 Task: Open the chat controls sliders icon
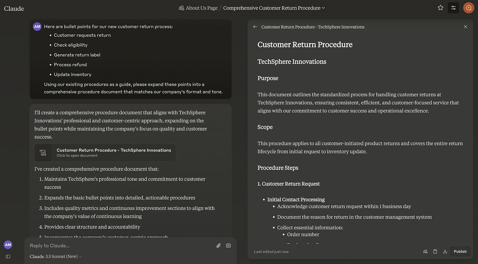click(453, 8)
